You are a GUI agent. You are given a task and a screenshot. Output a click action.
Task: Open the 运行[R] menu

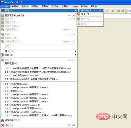tap(55, 6)
